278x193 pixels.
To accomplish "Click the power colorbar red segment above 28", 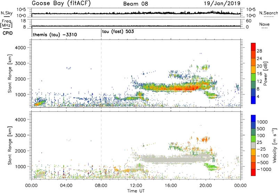I will click(x=253, y=47).
